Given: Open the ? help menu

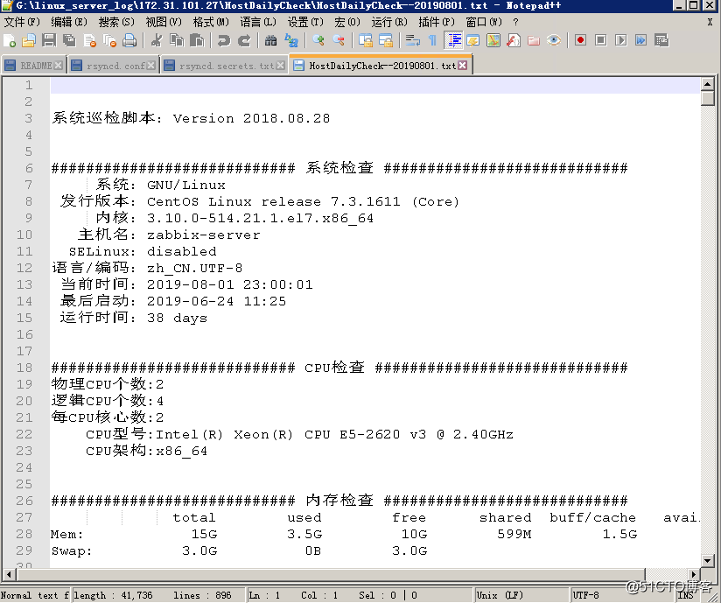Looking at the screenshot, I should [516, 22].
